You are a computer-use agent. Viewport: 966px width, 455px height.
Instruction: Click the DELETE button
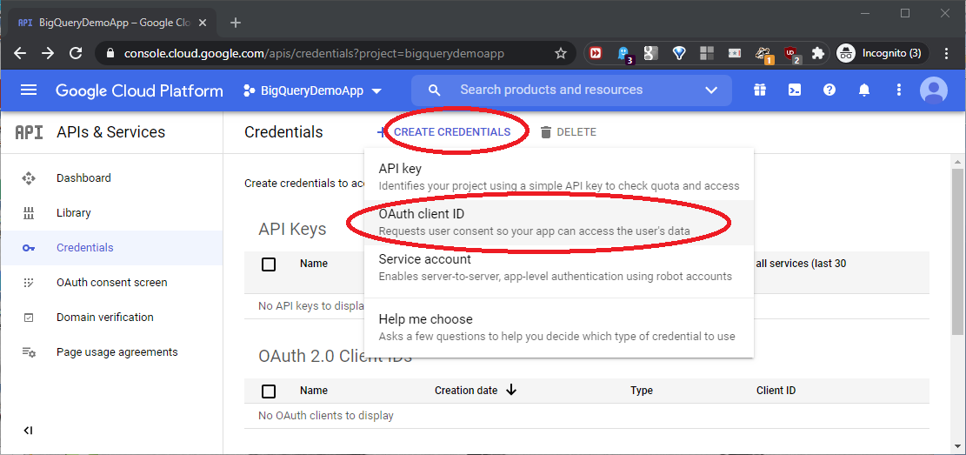(x=568, y=132)
